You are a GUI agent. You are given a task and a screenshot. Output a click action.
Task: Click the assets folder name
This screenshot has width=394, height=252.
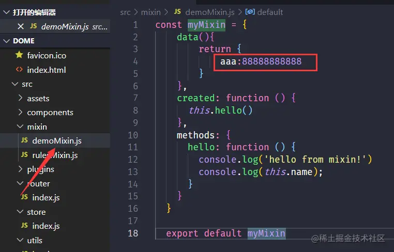pos(38,99)
